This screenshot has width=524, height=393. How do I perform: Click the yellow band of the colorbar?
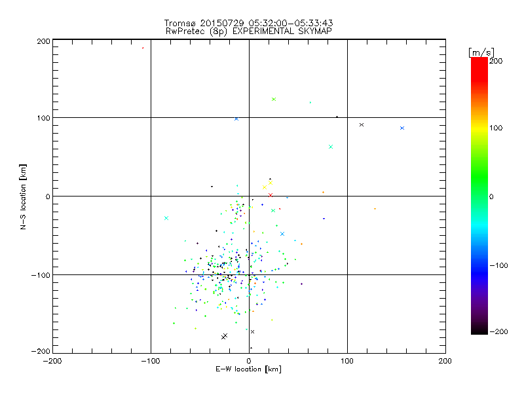(x=479, y=128)
